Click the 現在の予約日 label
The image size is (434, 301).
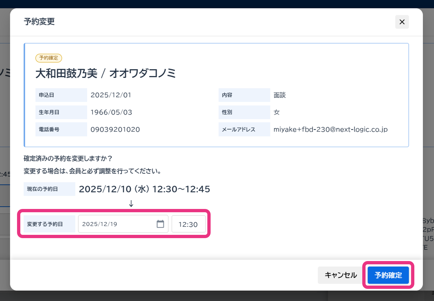coord(42,189)
